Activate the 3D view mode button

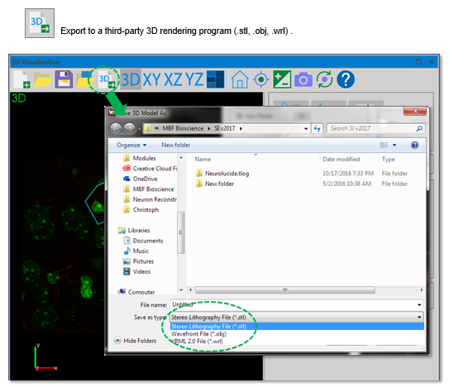tap(131, 79)
